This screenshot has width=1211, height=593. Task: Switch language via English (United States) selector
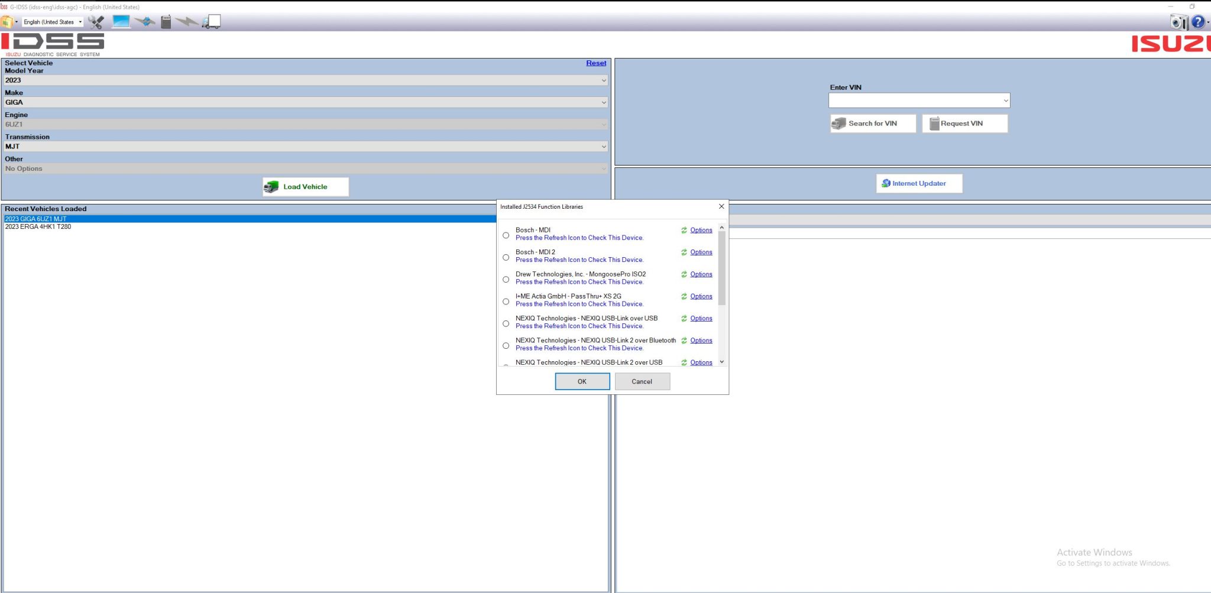tap(52, 21)
